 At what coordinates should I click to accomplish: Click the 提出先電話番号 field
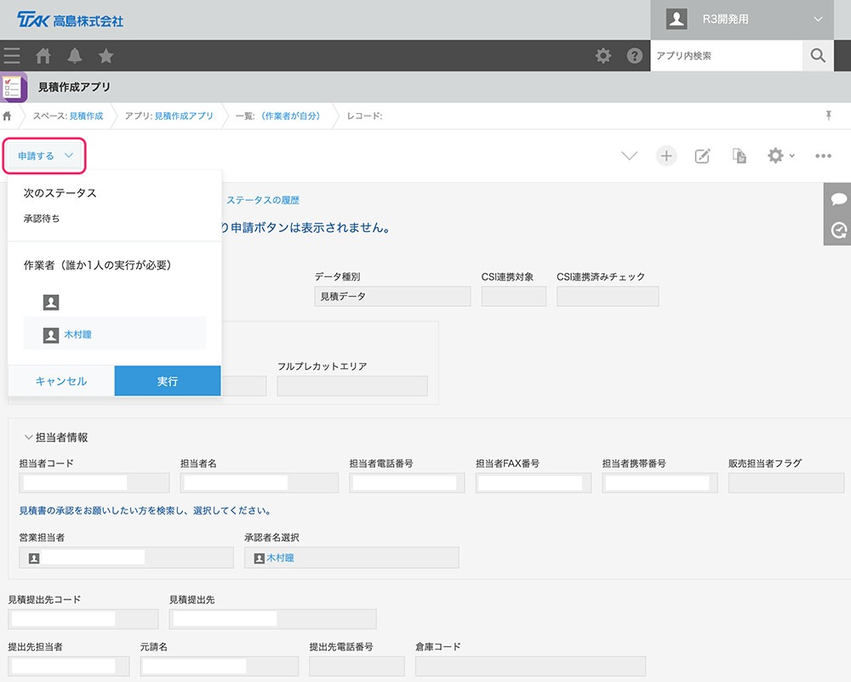pyautogui.click(x=357, y=667)
